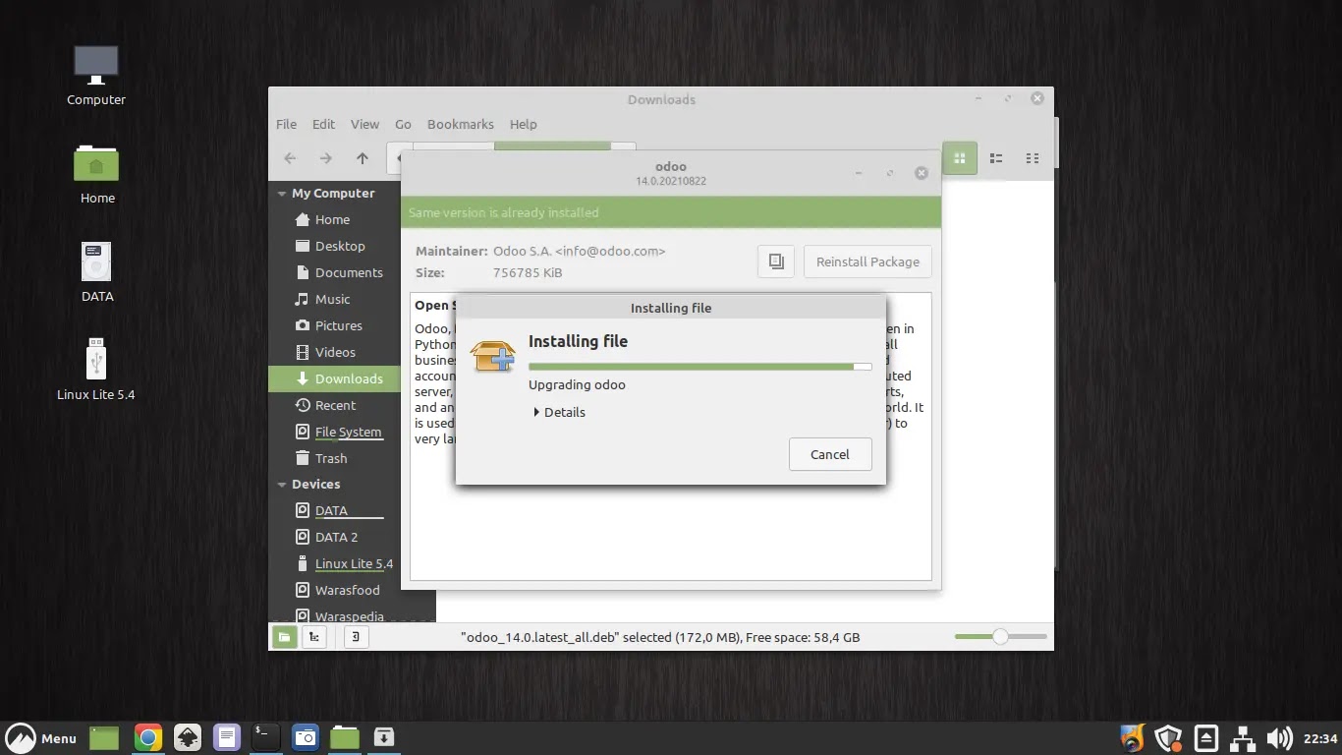Open the terminal from the taskbar
The height and width of the screenshot is (755, 1342).
click(x=266, y=737)
